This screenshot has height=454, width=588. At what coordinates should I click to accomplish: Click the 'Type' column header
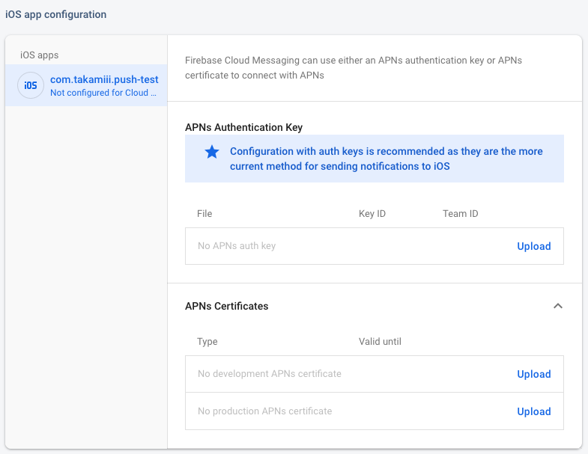207,341
